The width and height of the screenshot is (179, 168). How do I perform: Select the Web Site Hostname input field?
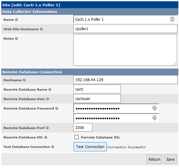pyautogui.click(x=125, y=29)
